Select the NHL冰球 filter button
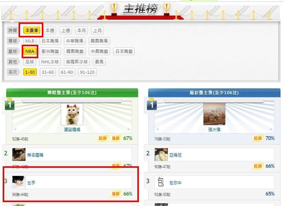Screen dimensions: 284x206 (50, 62)
